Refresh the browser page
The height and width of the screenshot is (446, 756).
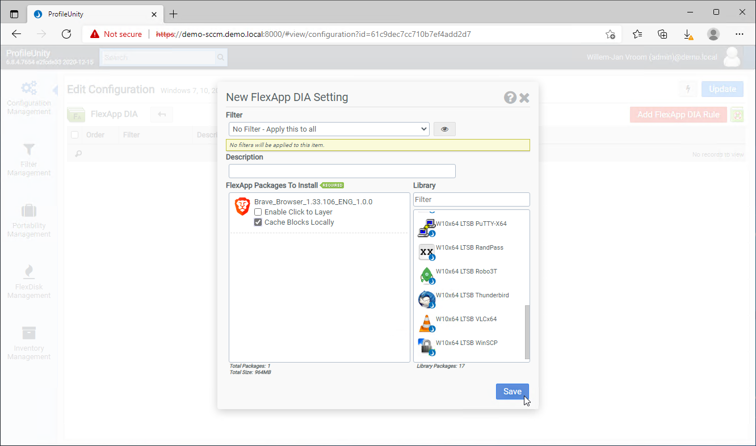click(66, 34)
